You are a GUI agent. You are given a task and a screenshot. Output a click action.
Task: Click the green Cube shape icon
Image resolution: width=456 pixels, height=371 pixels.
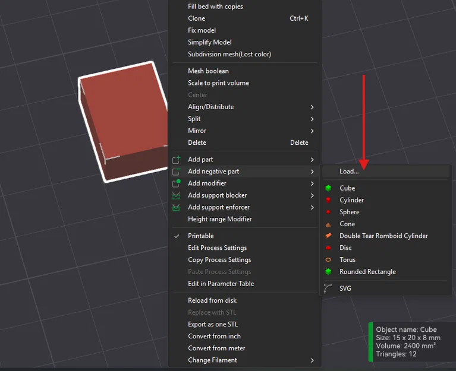coord(328,188)
